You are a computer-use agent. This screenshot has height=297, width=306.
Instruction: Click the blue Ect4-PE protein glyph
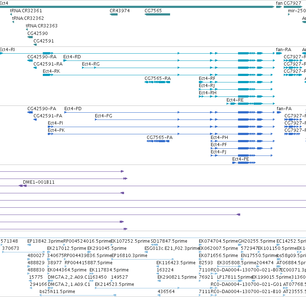point(244,163)
